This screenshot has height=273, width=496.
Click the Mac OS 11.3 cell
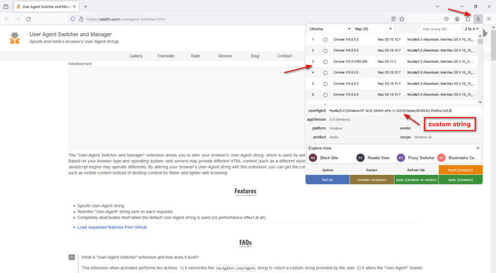pyautogui.click(x=386, y=62)
